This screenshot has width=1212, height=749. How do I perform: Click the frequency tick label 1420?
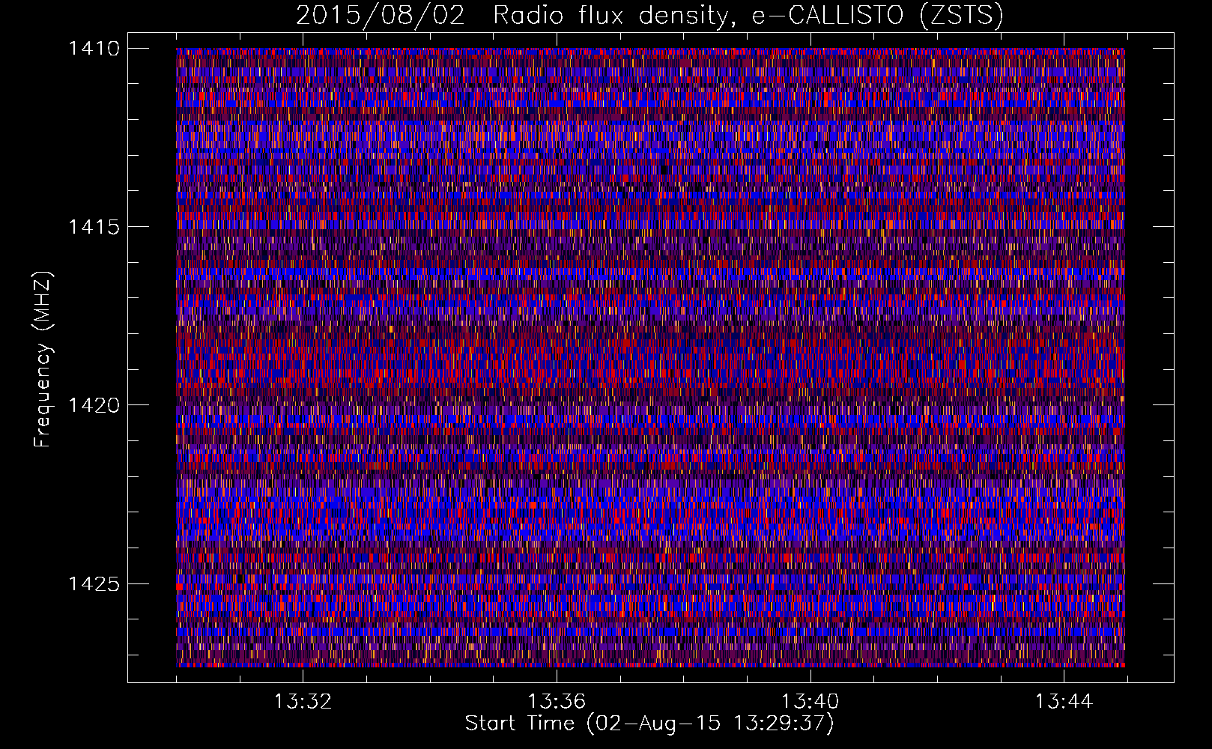point(94,405)
